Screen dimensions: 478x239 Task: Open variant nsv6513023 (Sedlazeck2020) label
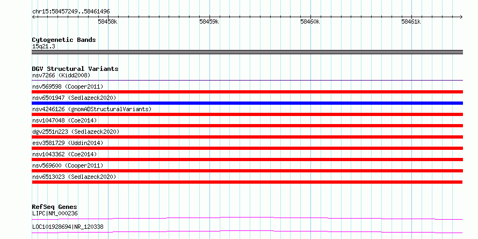(x=74, y=177)
